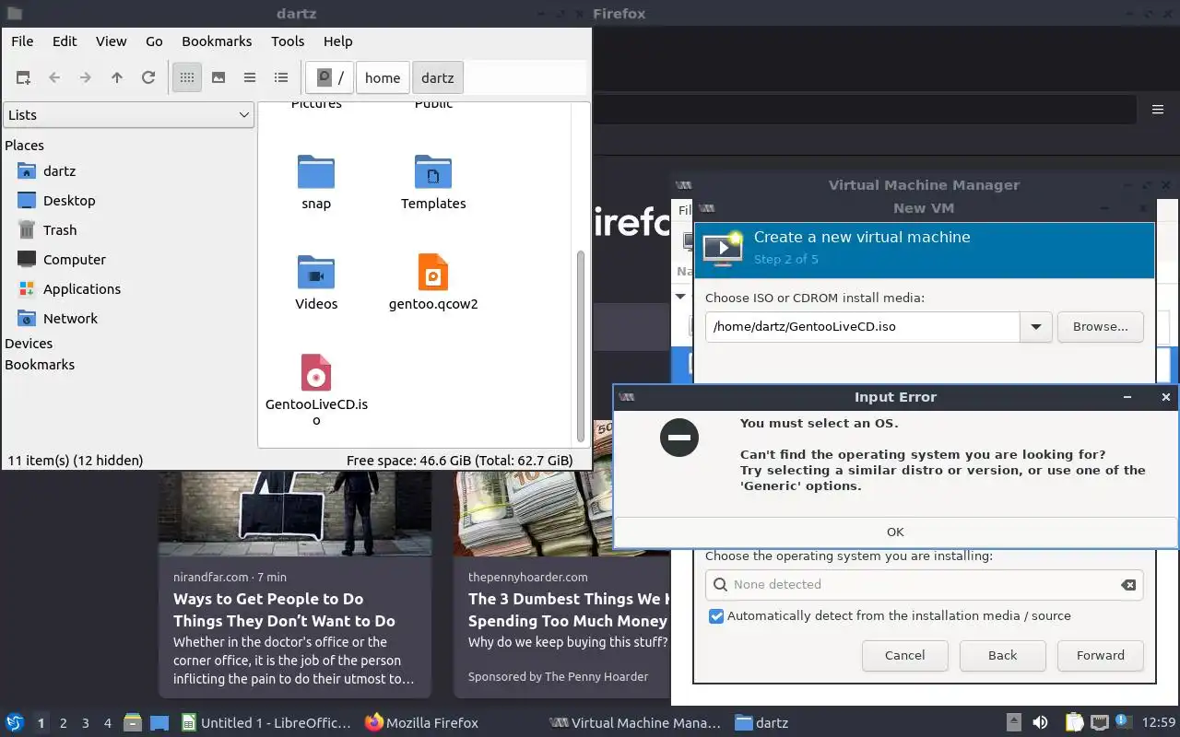Click the update notifier tray icon
The image size is (1180, 737).
[1123, 721]
